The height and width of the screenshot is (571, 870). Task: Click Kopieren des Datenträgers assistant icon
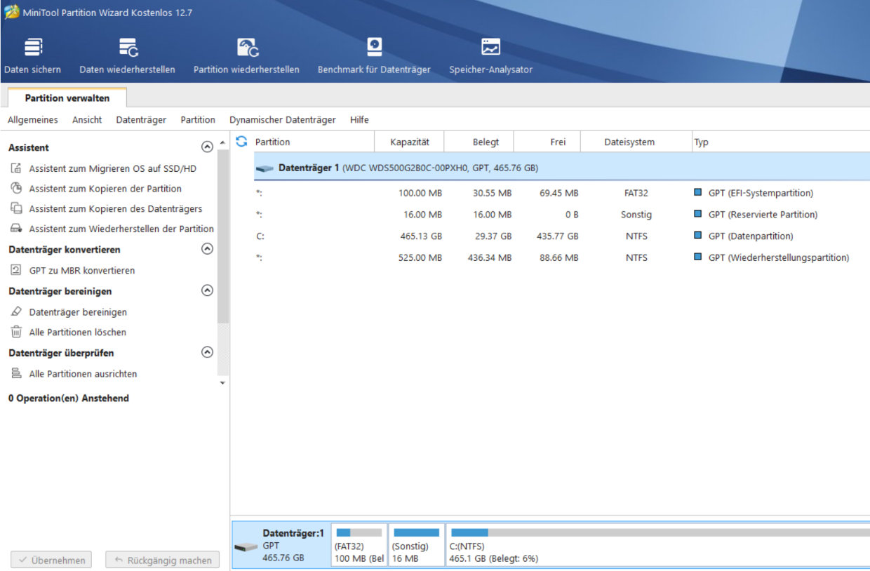click(x=16, y=208)
